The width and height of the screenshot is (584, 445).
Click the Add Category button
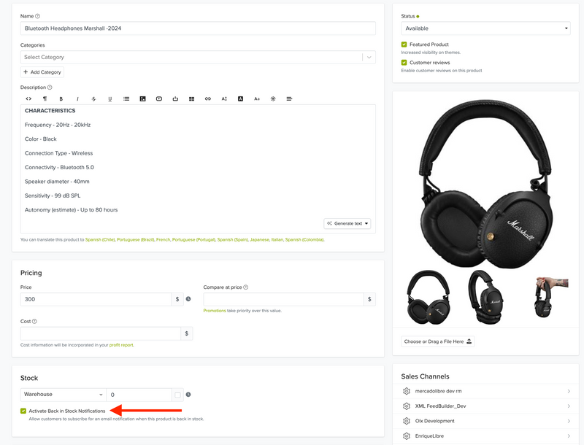click(42, 71)
